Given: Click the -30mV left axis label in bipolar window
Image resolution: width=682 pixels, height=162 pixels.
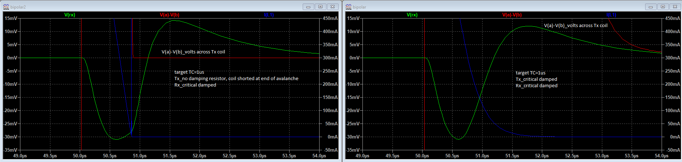Looking at the screenshot, I should pyautogui.click(x=352, y=137).
